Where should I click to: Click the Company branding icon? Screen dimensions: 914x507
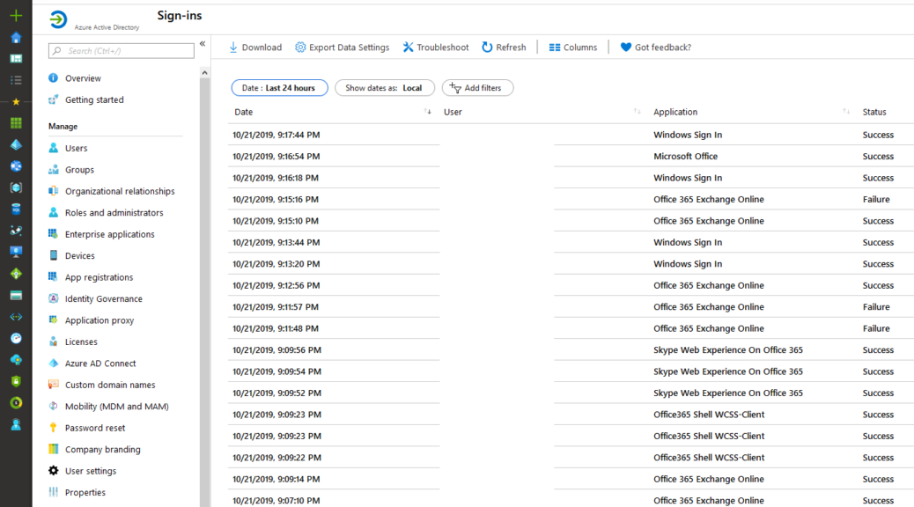[x=53, y=449]
